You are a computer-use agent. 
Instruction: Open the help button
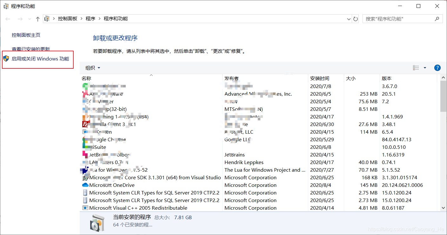(437, 68)
